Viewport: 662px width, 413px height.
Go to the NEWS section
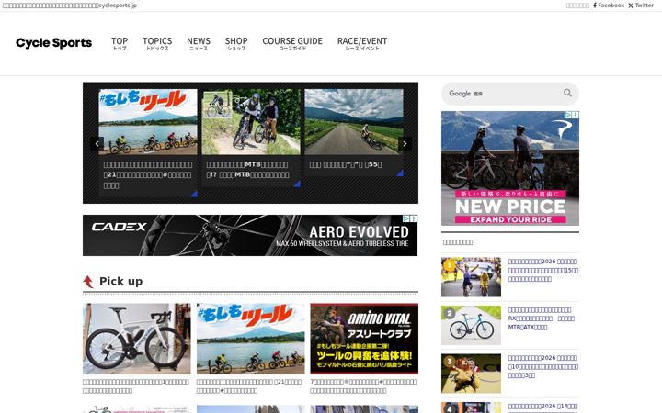coord(199,43)
